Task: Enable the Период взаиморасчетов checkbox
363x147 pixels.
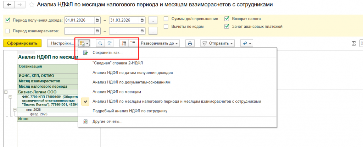Action: coord(7,31)
